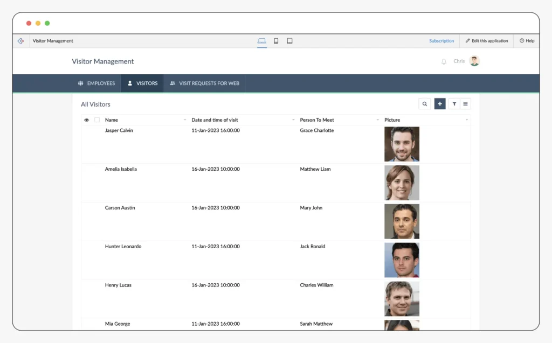The width and height of the screenshot is (552, 343).
Task: Open the filter funnel icon
Action: [454, 103]
